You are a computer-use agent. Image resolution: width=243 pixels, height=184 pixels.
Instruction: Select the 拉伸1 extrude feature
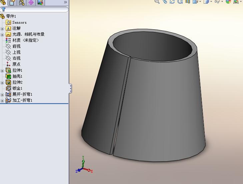click(x=17, y=70)
